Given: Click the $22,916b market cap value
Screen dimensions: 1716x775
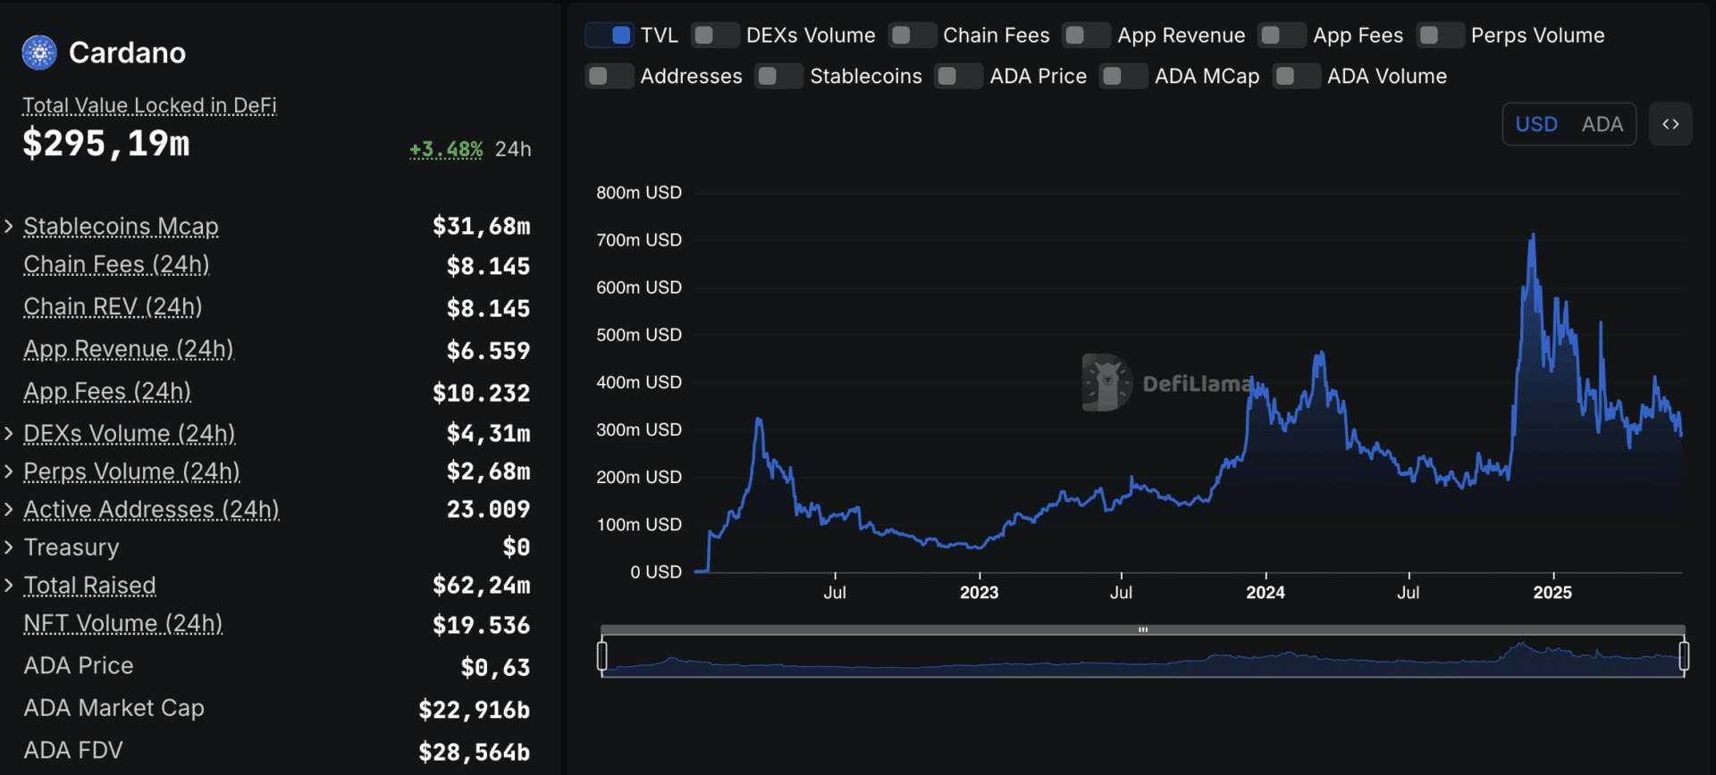Looking at the screenshot, I should click(475, 710).
